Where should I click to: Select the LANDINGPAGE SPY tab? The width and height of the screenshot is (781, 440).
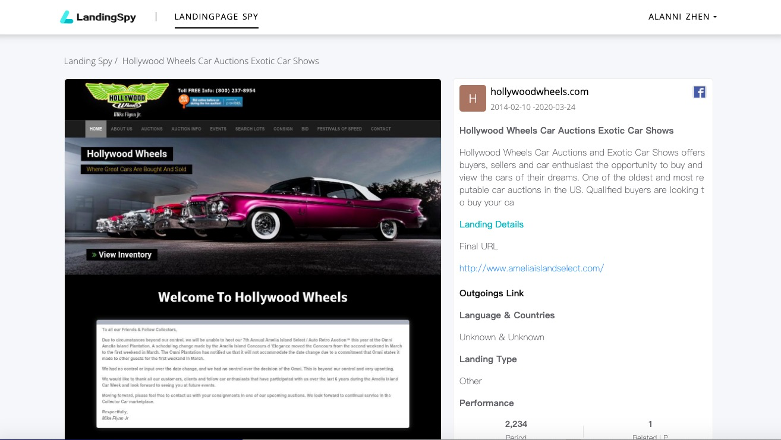click(216, 17)
